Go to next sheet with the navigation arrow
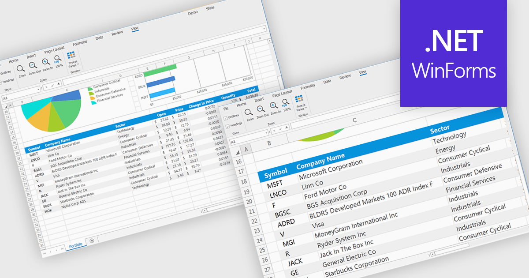The image size is (529, 278). [x=56, y=250]
